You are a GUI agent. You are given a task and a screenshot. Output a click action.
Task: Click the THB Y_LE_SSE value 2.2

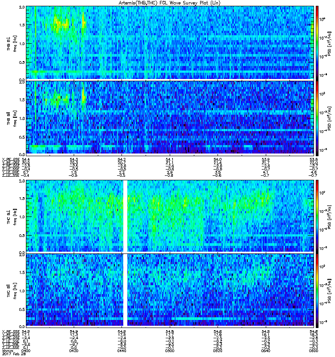[121, 172]
